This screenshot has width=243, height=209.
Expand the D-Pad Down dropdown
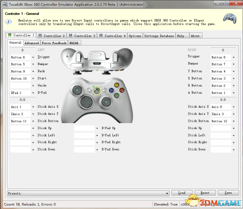pyautogui.click(x=97, y=150)
